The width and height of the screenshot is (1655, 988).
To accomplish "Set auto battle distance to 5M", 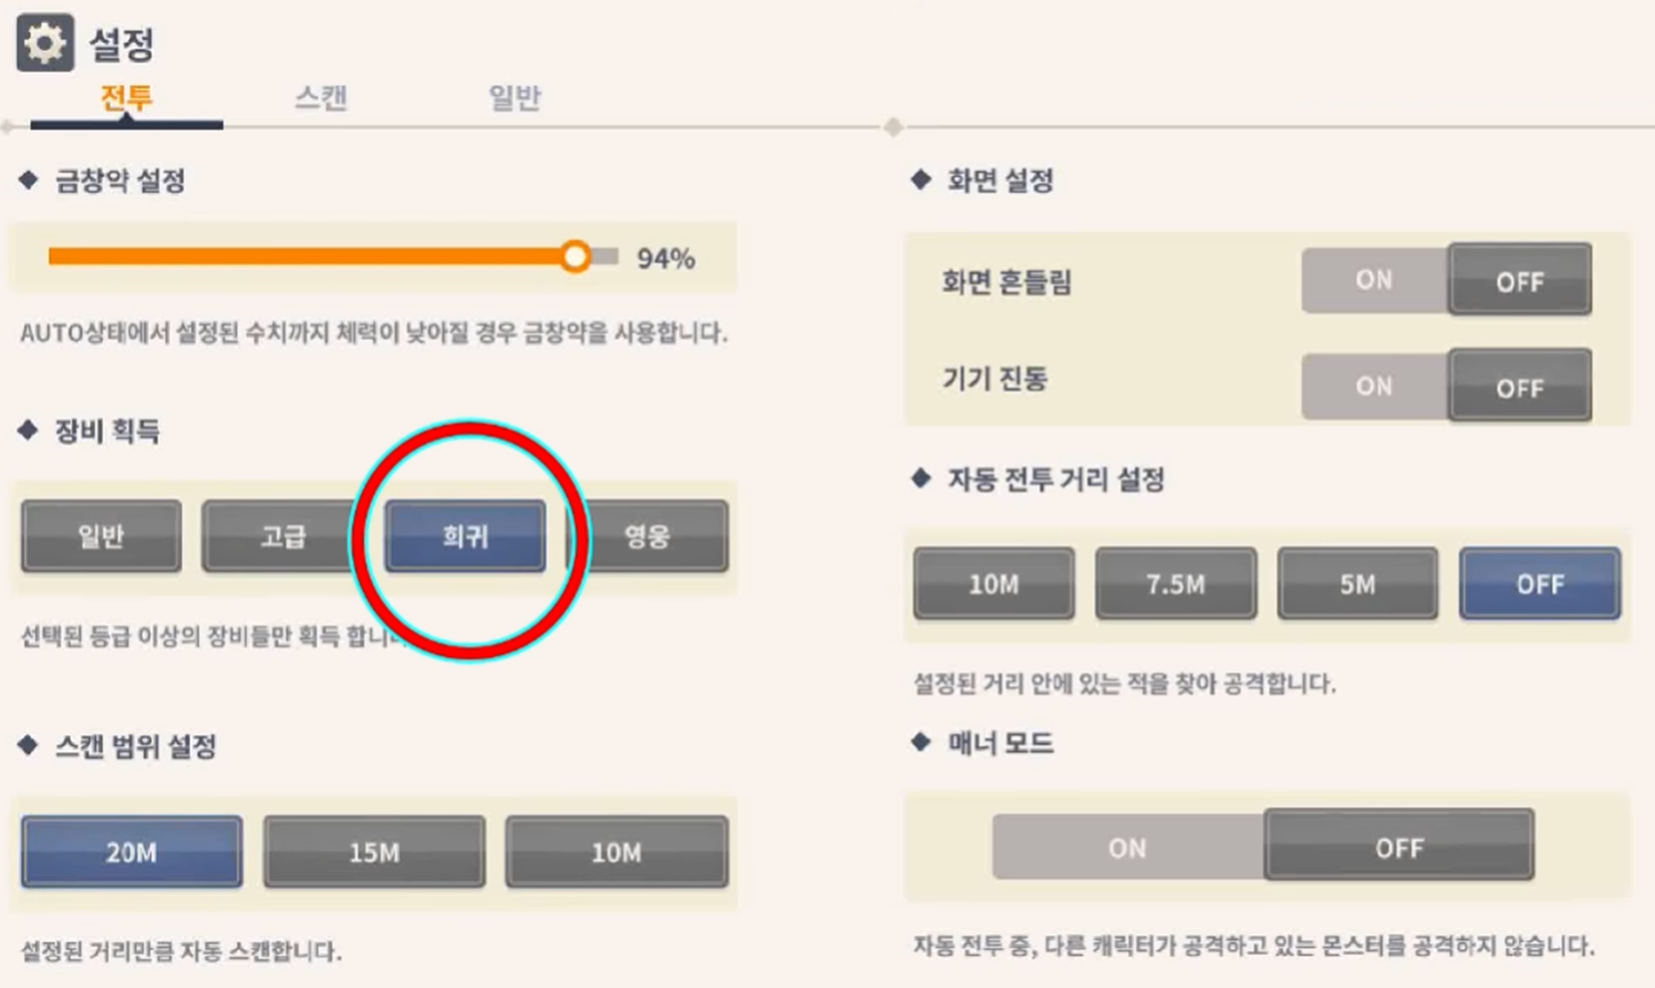I will click(x=1357, y=584).
